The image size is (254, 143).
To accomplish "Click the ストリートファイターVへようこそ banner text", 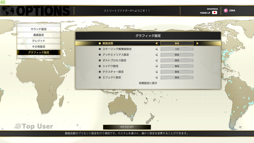I will coord(127,11).
